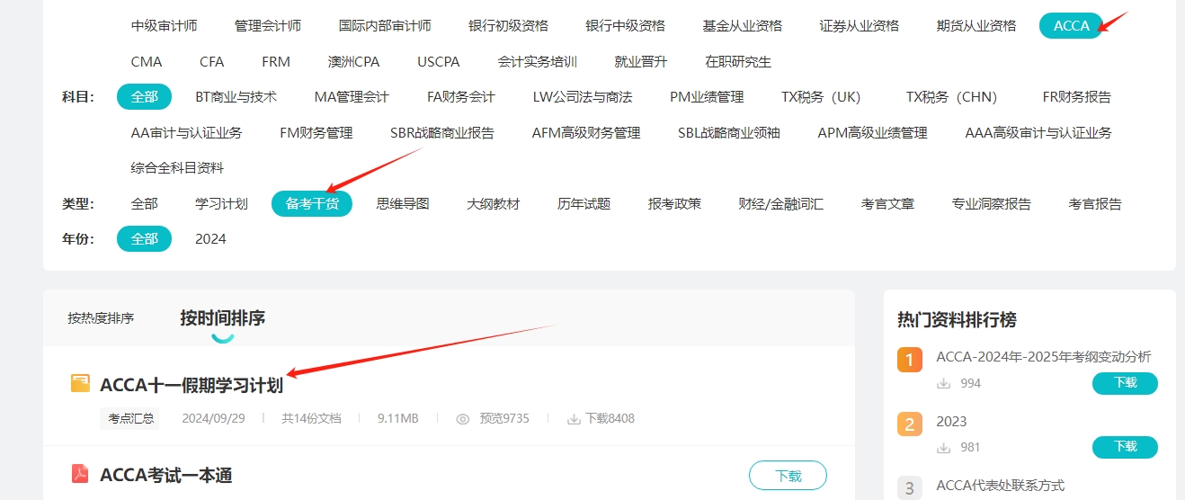
Task: Select the ACCA exam category
Action: pyautogui.click(x=1071, y=26)
